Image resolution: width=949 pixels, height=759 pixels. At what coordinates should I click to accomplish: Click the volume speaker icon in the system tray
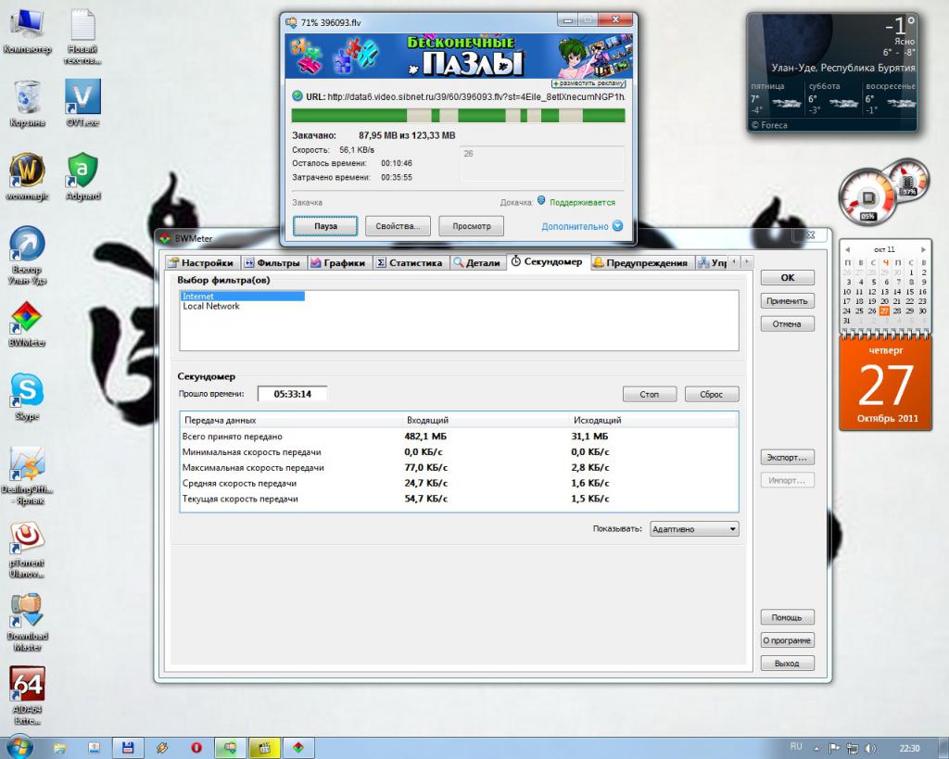point(870,748)
